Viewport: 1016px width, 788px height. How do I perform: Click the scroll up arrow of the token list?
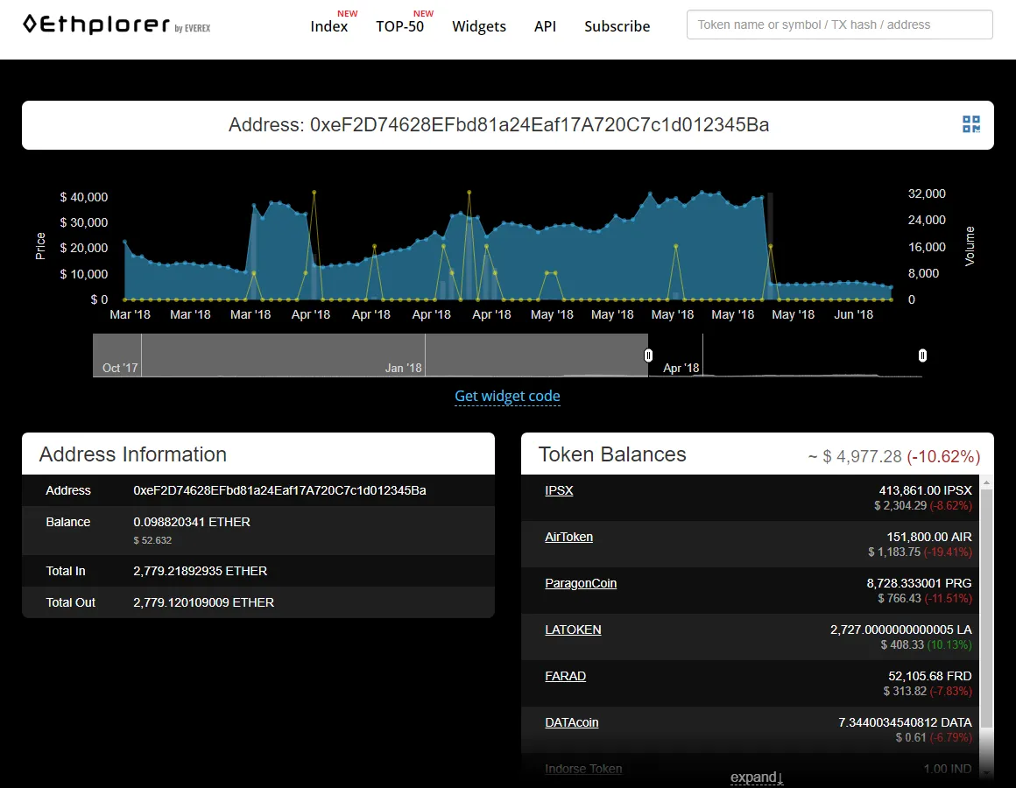pyautogui.click(x=986, y=482)
